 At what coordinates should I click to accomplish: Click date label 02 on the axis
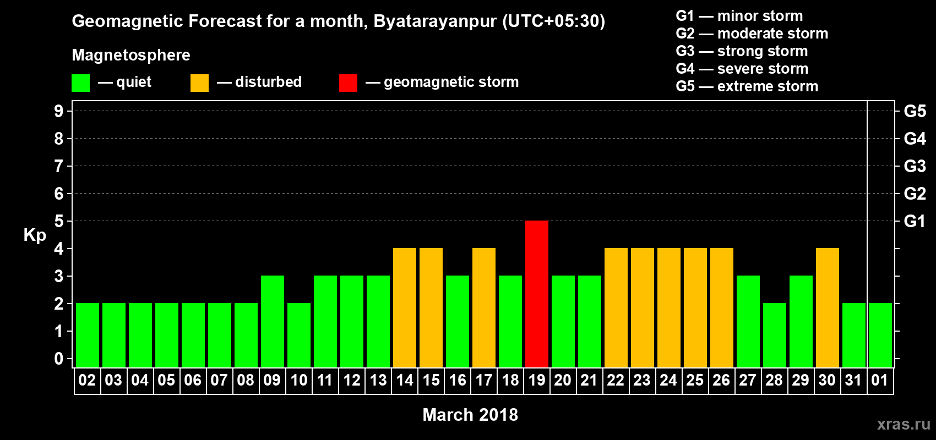(88, 381)
